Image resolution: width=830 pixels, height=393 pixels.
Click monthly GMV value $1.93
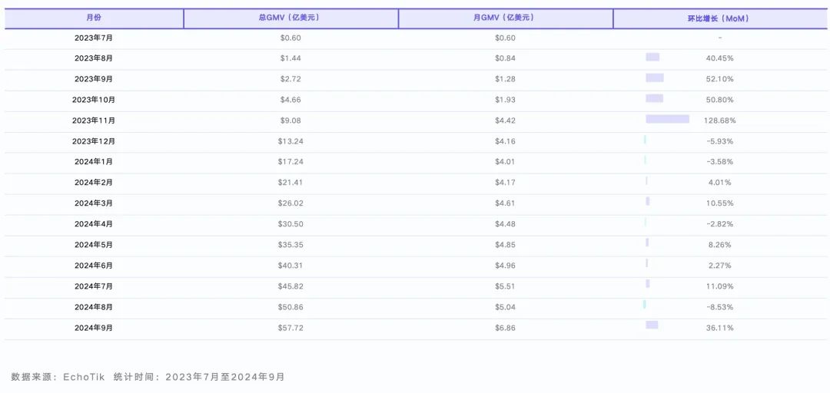click(505, 100)
